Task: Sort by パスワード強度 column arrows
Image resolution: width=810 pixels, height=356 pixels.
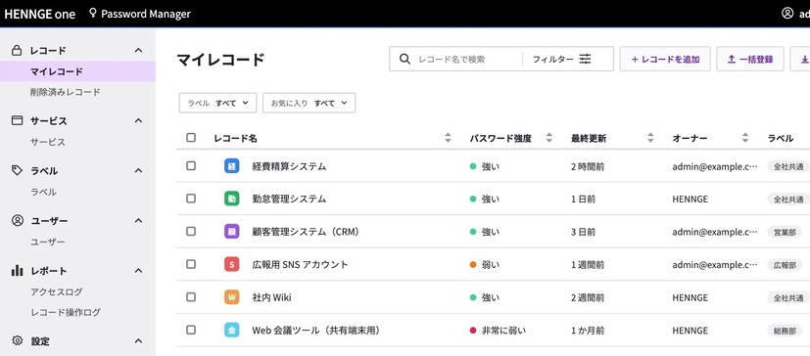Action: coord(549,138)
